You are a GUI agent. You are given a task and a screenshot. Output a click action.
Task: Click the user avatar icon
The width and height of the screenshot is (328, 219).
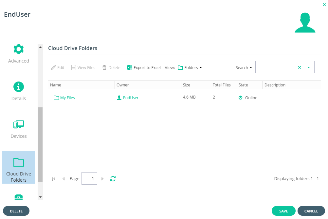point(305,23)
